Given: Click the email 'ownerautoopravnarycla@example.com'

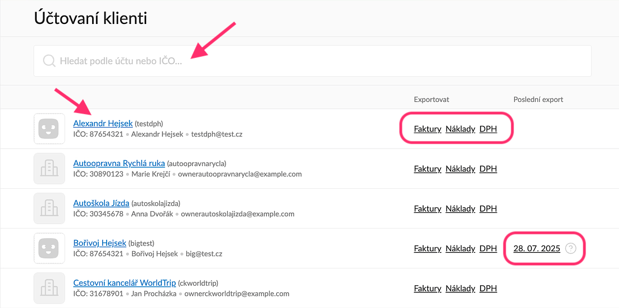Looking at the screenshot, I should coord(239,174).
